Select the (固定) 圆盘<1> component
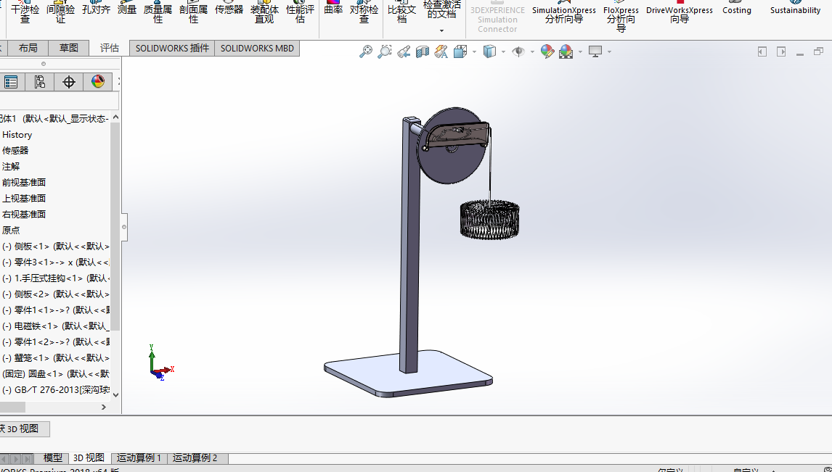The height and width of the screenshot is (472, 832). pos(56,373)
